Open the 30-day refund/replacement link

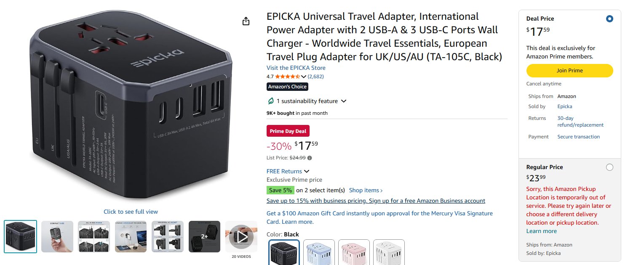(x=580, y=122)
